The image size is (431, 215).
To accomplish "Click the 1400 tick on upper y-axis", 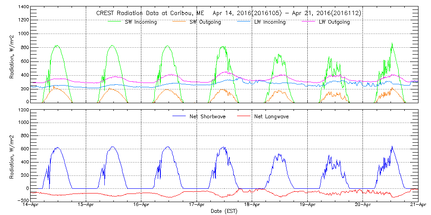I will click(24, 8).
